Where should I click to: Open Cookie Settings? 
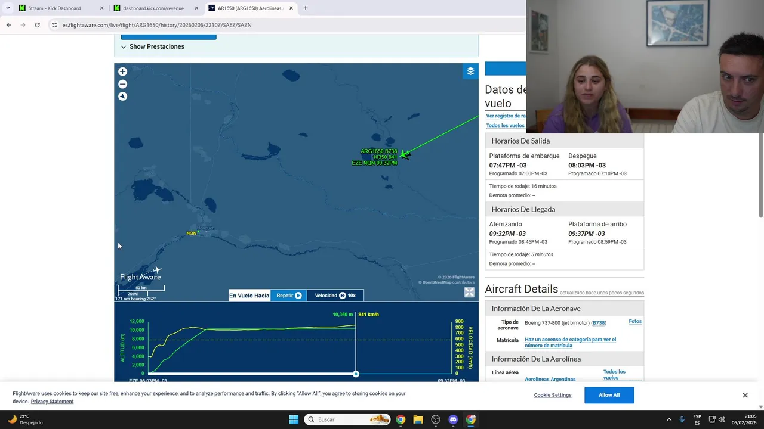[553, 395]
